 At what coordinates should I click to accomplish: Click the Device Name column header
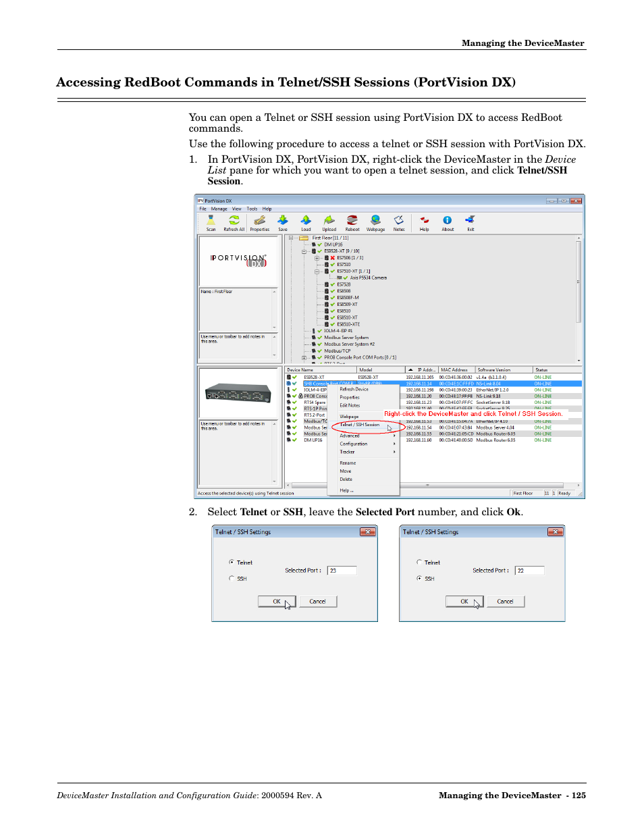[x=321, y=369]
